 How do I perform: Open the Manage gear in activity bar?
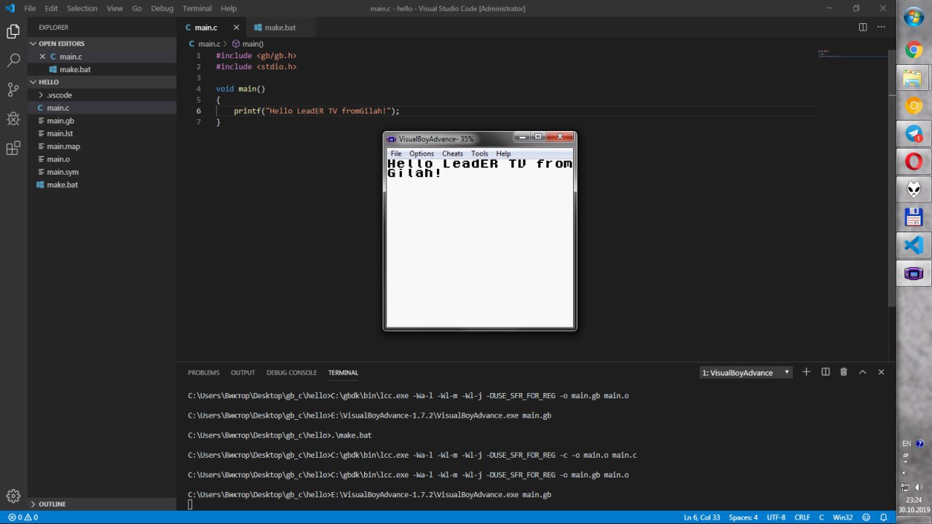pos(13,496)
